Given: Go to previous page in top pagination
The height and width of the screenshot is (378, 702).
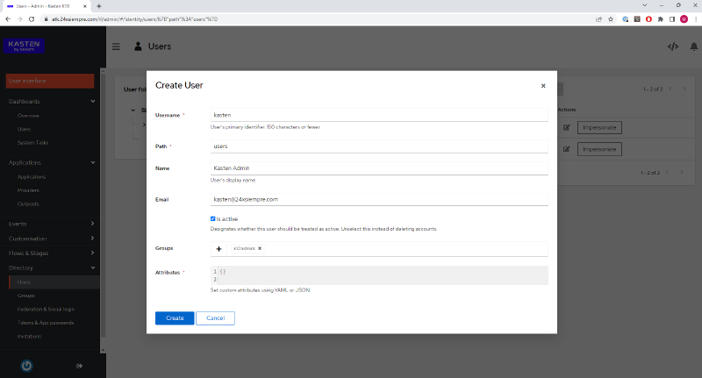Looking at the screenshot, I should 670,89.
